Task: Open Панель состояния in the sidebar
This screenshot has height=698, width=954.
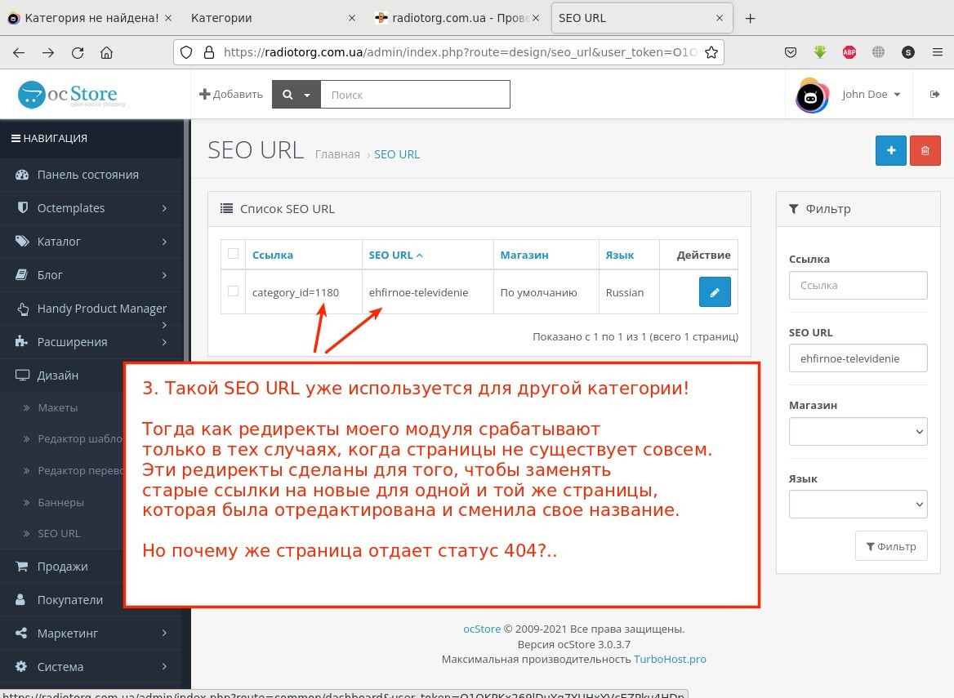Action: pyautogui.click(x=87, y=175)
